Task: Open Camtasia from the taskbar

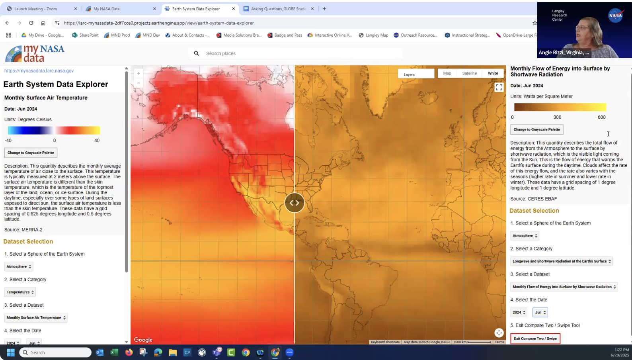Action: click(x=231, y=352)
